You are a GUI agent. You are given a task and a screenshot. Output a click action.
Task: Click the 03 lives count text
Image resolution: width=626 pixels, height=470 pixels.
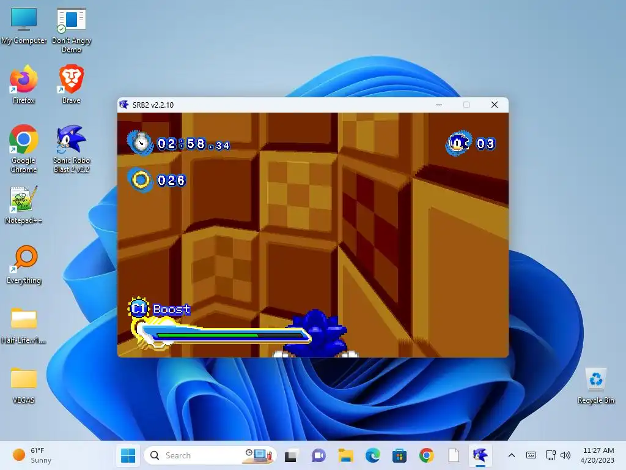485,143
